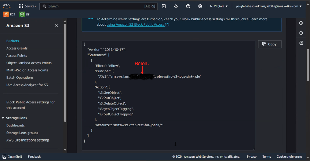Click the "s3:DeleteObject" action line
310x161 pixels.
coord(112,103)
